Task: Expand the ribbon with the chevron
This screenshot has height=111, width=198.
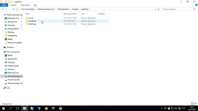Action: tap(193, 5)
